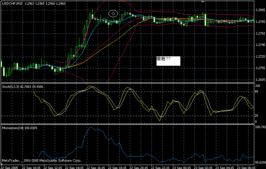Click the Momentum scale value 100.782
The height and width of the screenshot is (169, 266).
point(260,127)
